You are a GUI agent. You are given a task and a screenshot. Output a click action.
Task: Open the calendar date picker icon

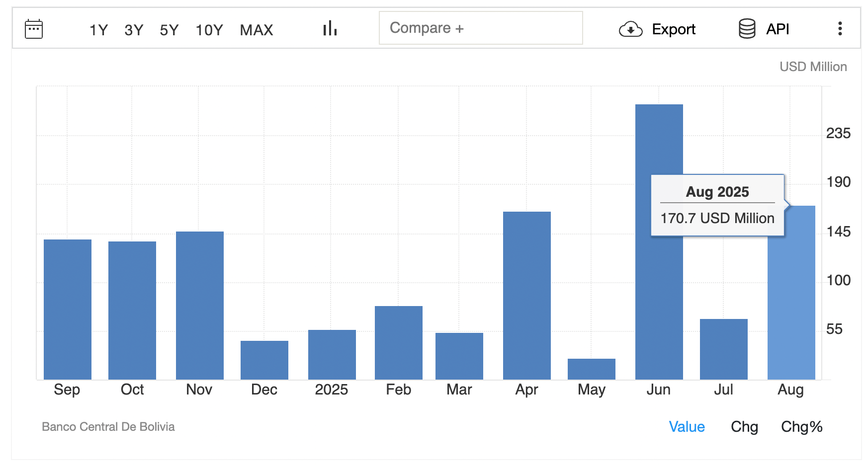coord(34,29)
